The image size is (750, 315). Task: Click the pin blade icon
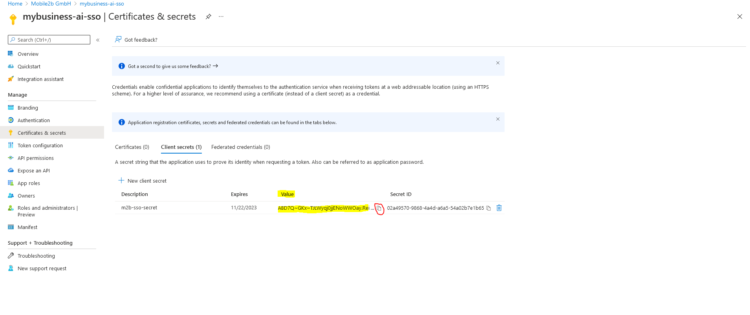coord(209,16)
